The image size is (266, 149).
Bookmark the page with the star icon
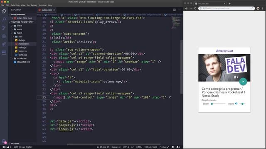coord(252,8)
